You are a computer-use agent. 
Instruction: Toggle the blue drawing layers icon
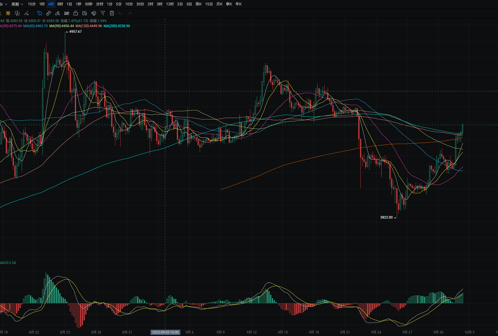click(40, 13)
